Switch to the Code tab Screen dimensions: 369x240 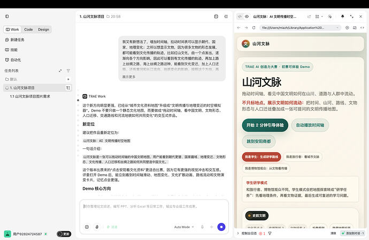pos(28,29)
